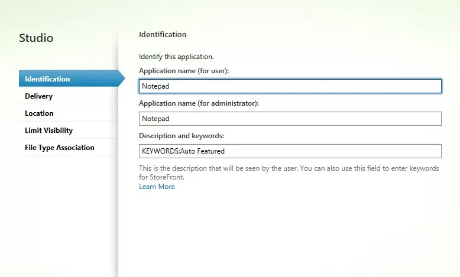
Task: Click the Identification page heading
Action: tap(163, 35)
